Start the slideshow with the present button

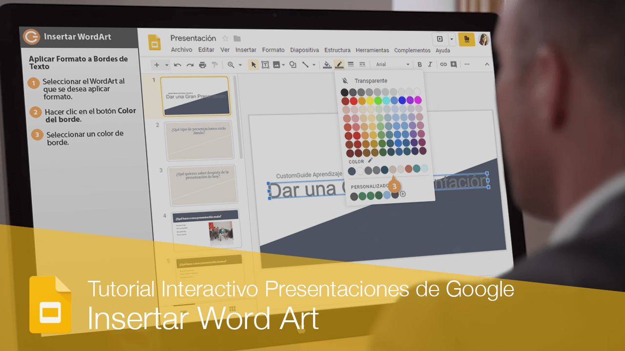(440, 39)
